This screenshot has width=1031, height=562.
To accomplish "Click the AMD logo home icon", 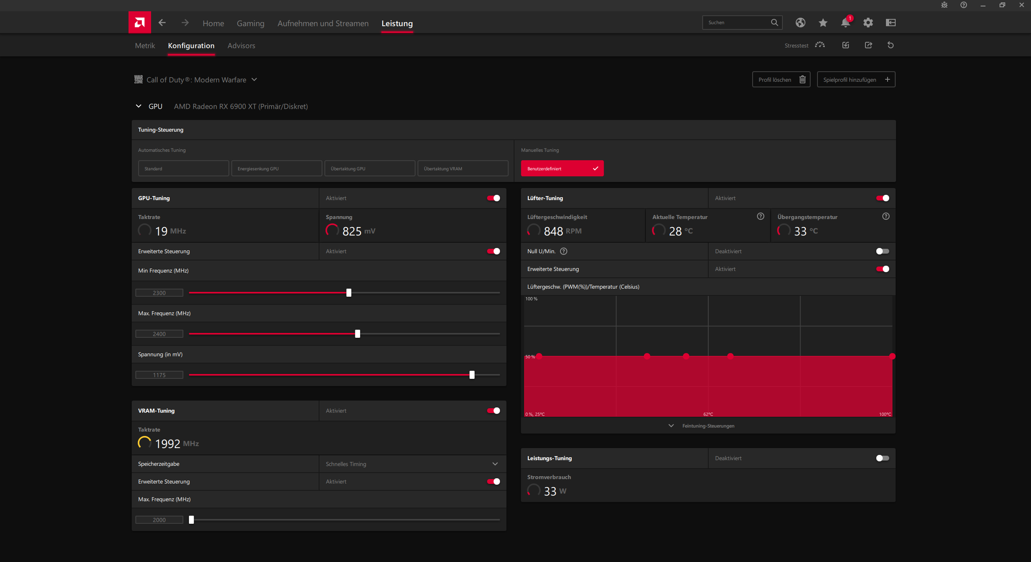I will click(x=139, y=22).
